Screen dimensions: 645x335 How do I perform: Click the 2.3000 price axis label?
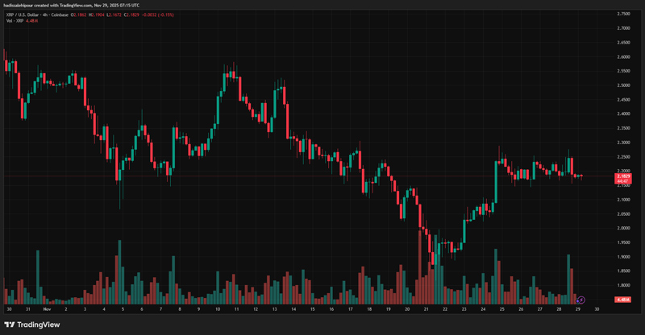coord(623,143)
